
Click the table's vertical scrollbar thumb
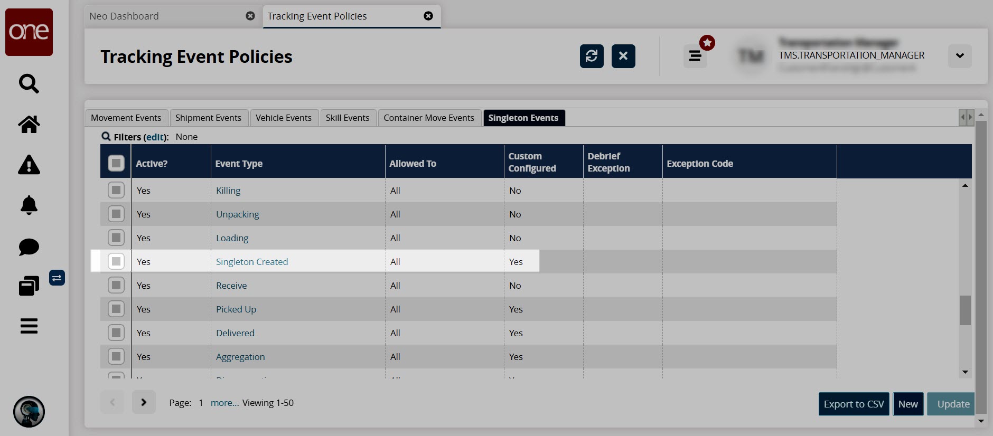(x=965, y=310)
